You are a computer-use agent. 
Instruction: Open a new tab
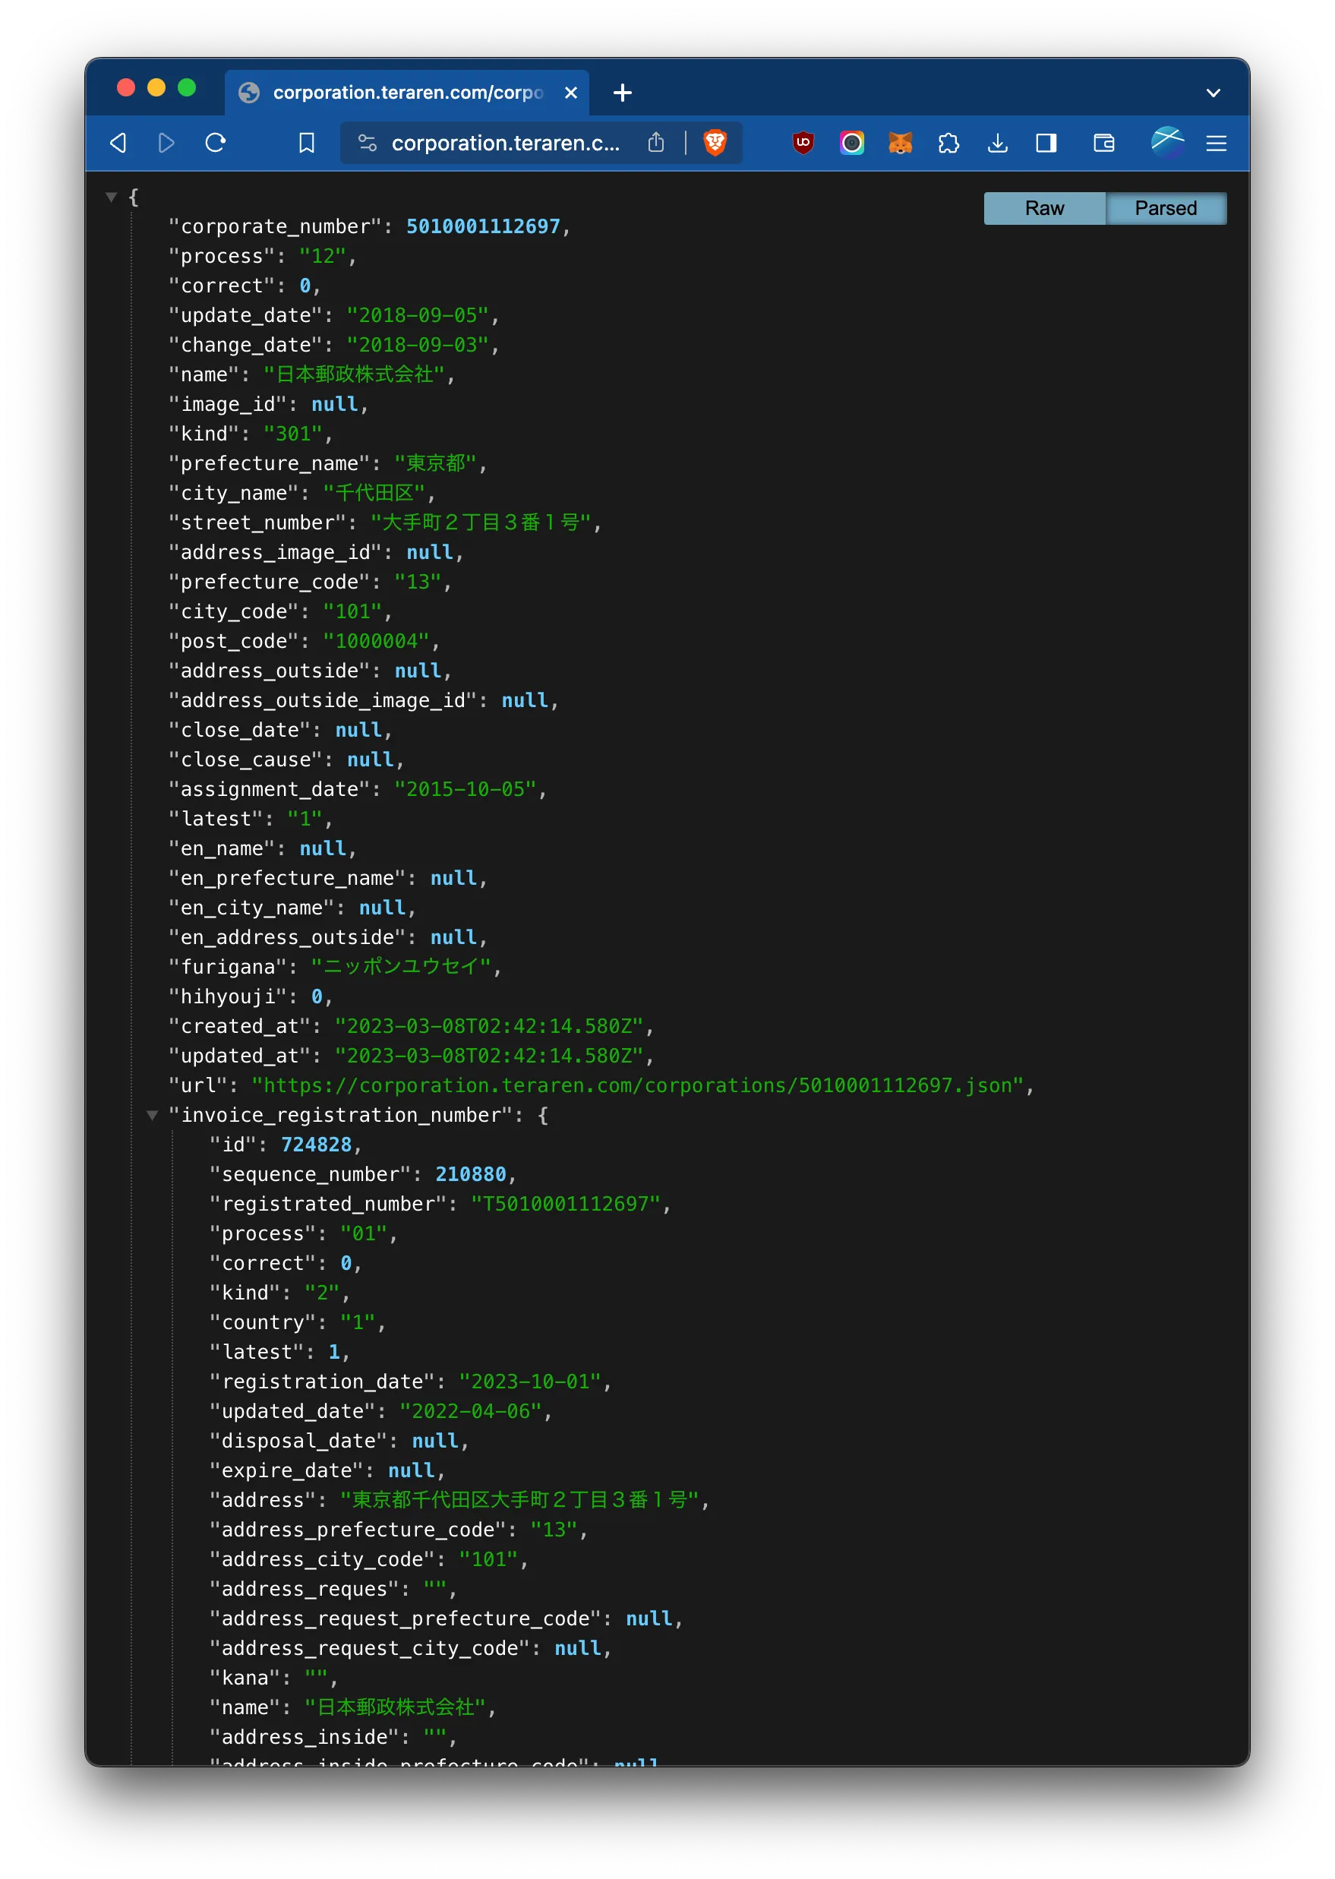[x=622, y=93]
